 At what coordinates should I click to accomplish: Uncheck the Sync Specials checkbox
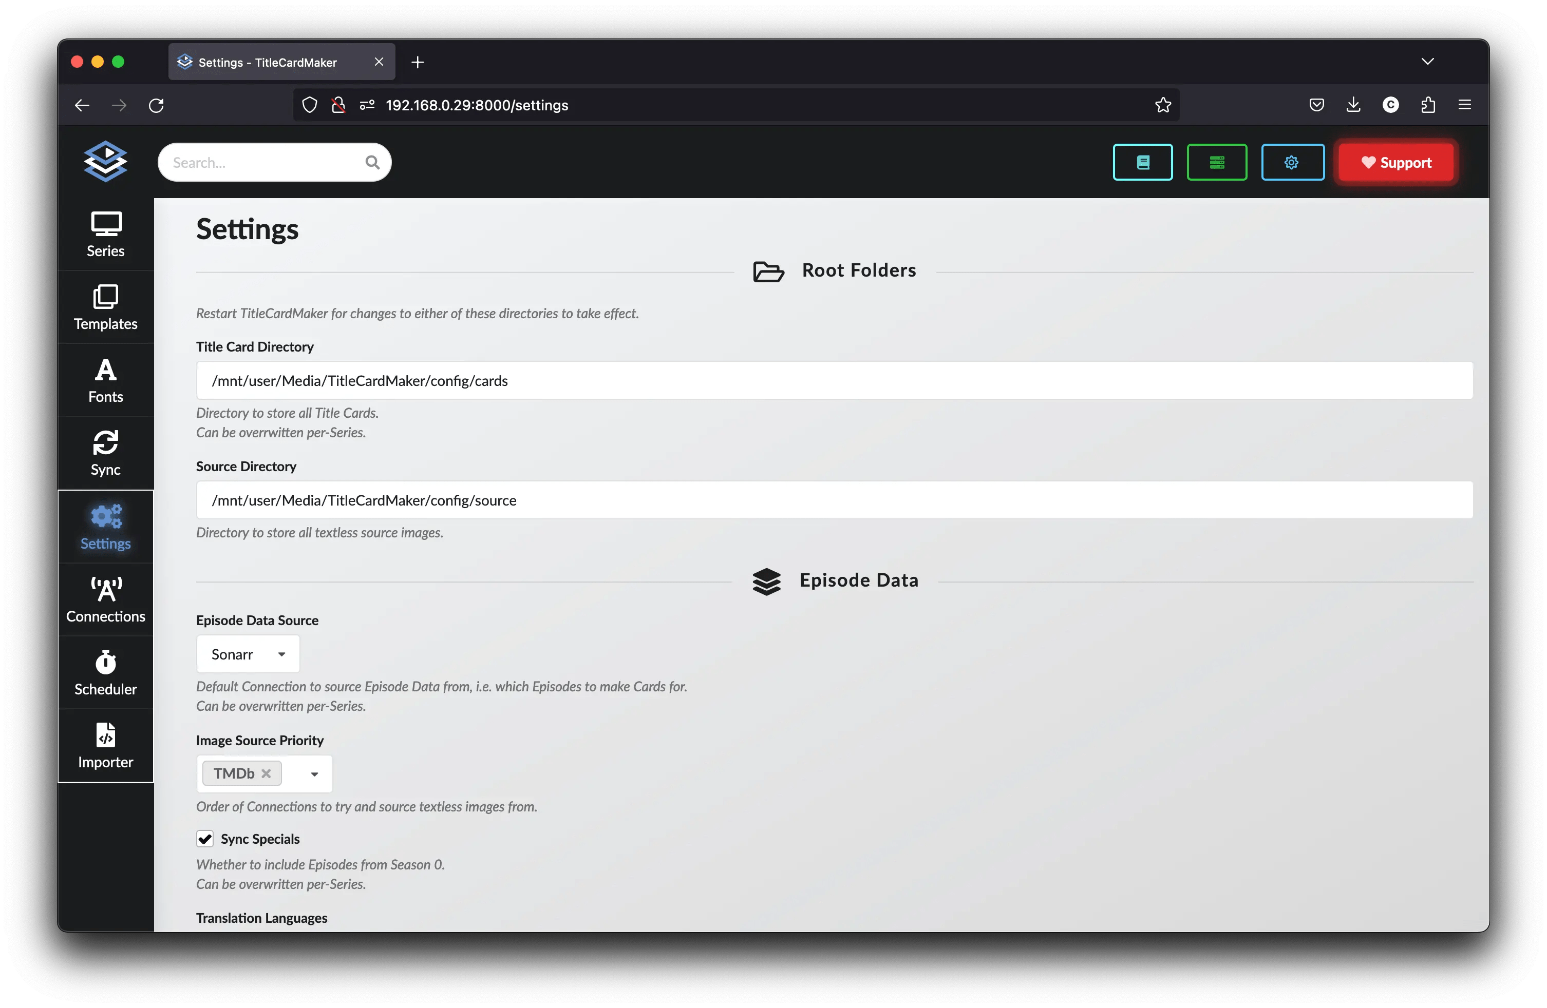(x=205, y=839)
